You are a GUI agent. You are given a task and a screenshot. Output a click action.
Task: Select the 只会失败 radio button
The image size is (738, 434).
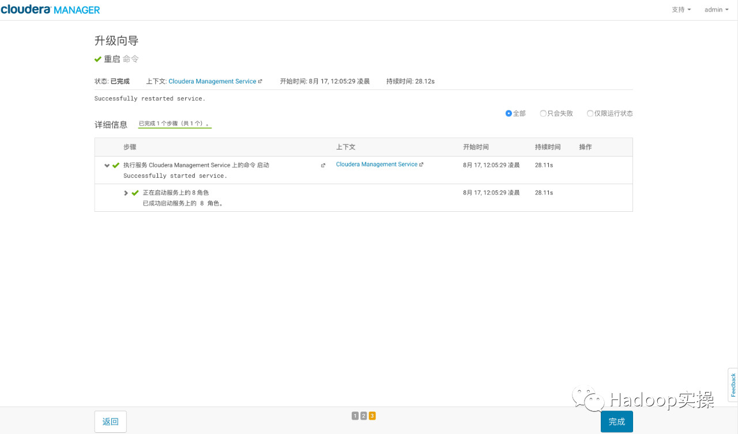(x=543, y=113)
